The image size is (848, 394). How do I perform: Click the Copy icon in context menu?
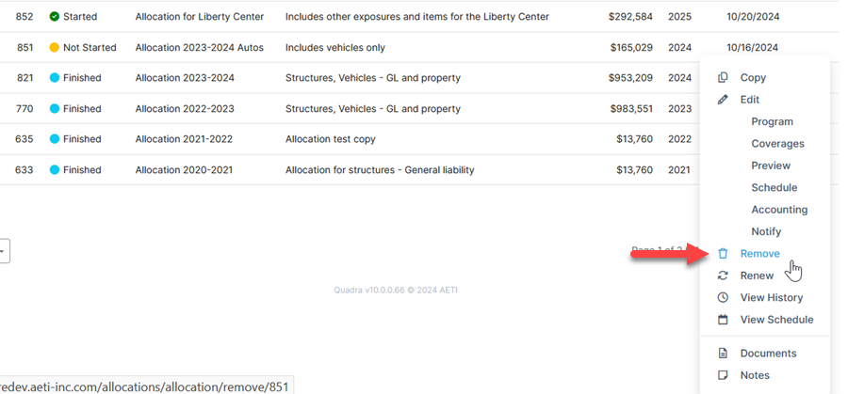723,78
